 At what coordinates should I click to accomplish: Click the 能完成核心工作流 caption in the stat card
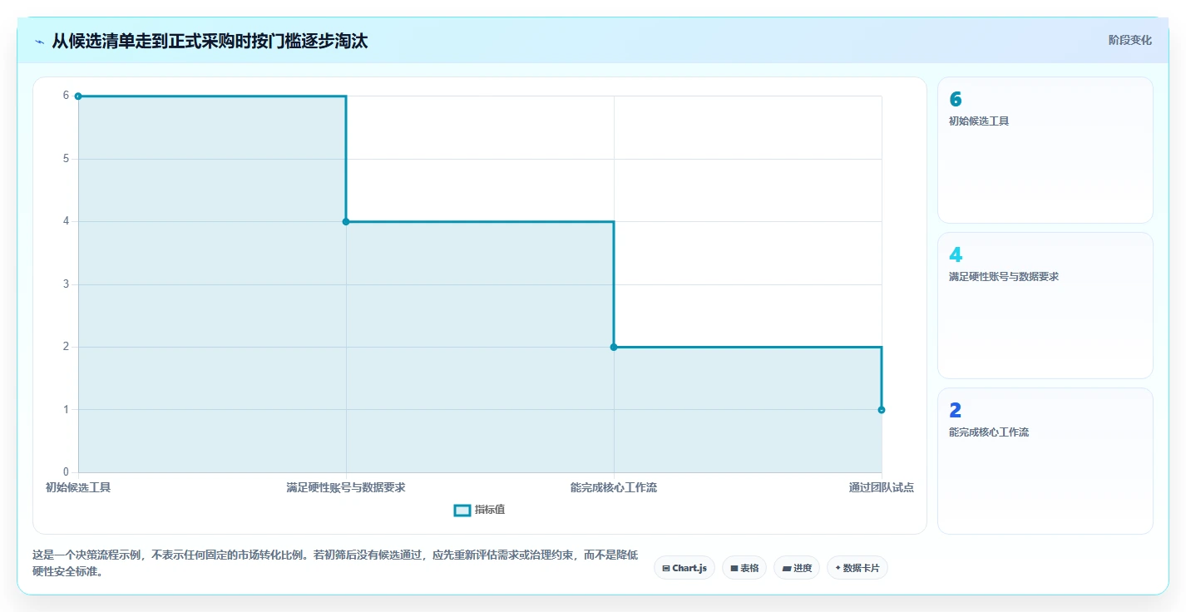(x=989, y=432)
